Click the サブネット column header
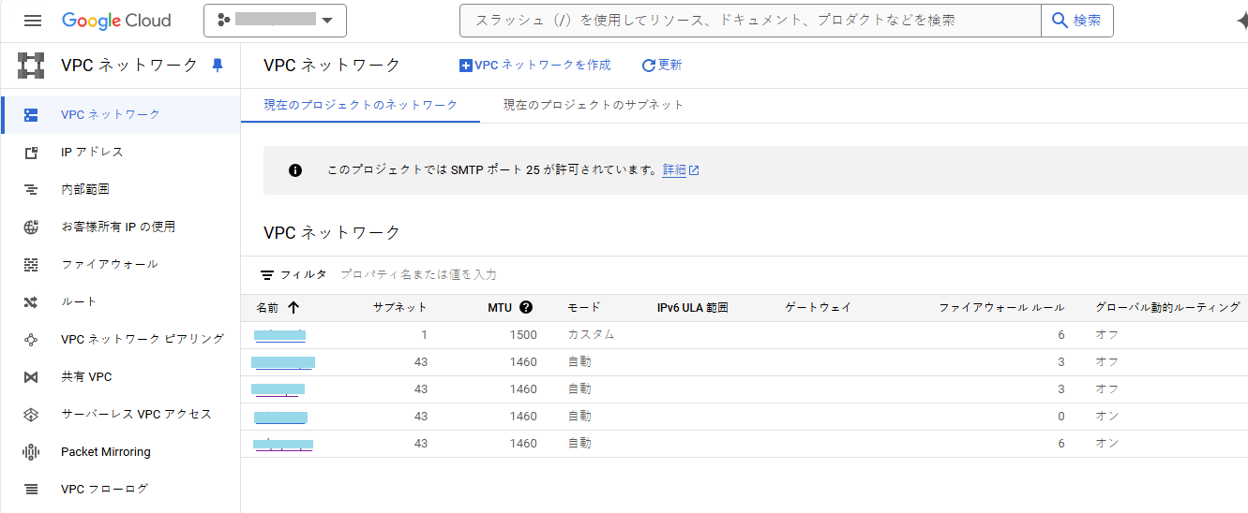Viewport: 1248px width, 513px height. tap(399, 307)
